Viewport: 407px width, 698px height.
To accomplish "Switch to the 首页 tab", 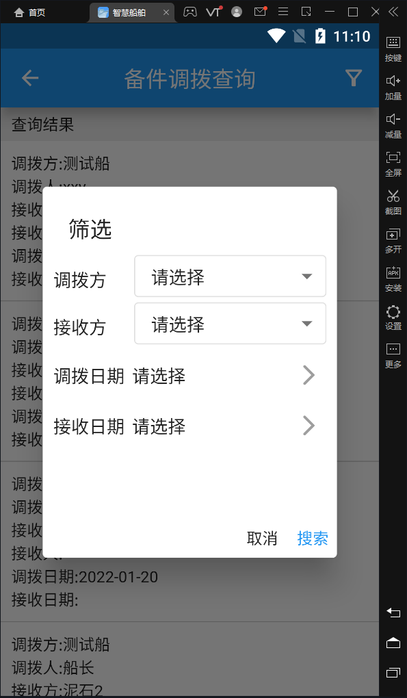I will [x=30, y=12].
